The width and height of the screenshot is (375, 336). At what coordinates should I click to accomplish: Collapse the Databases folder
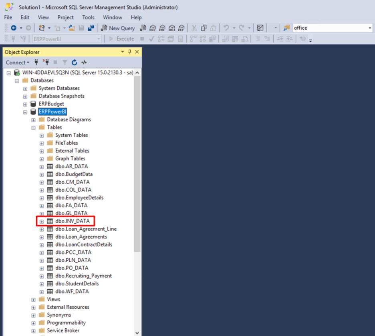pyautogui.click(x=17, y=81)
